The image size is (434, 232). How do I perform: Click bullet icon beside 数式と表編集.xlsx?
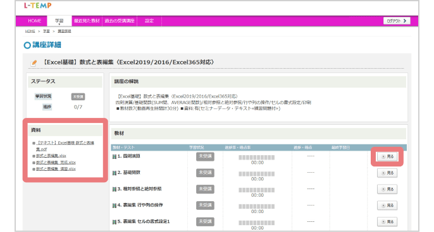click(34, 156)
